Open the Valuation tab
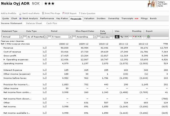This screenshot has width=170, height=116. pos(89,18)
